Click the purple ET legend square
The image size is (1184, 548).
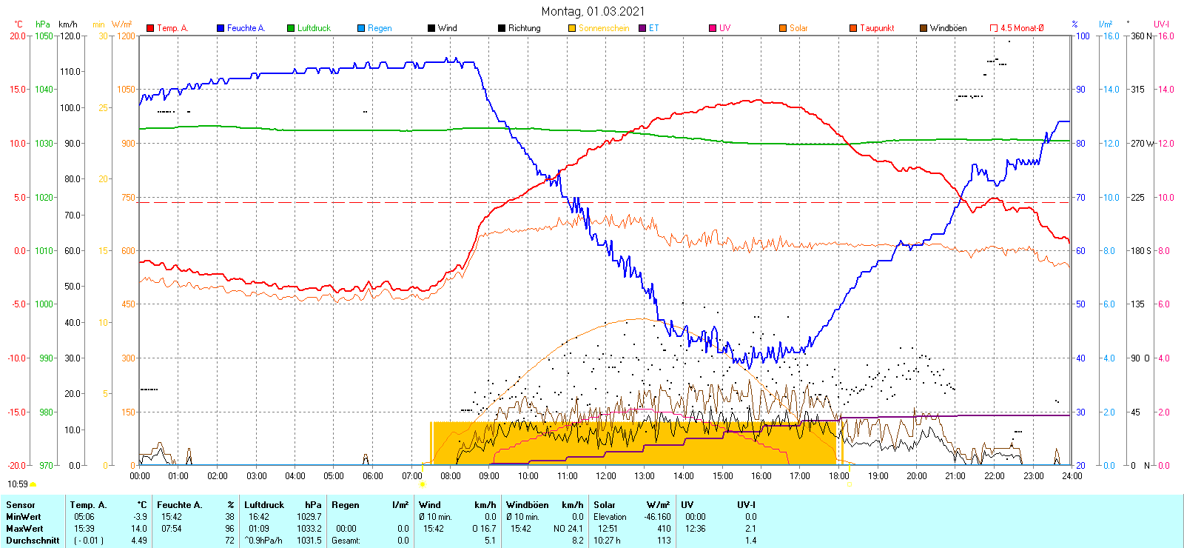coord(642,28)
